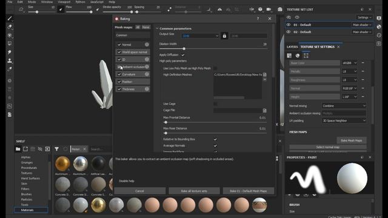Click the display settings icon on right sidebar
This screenshot has height=218, width=388.
[x=379, y=18]
